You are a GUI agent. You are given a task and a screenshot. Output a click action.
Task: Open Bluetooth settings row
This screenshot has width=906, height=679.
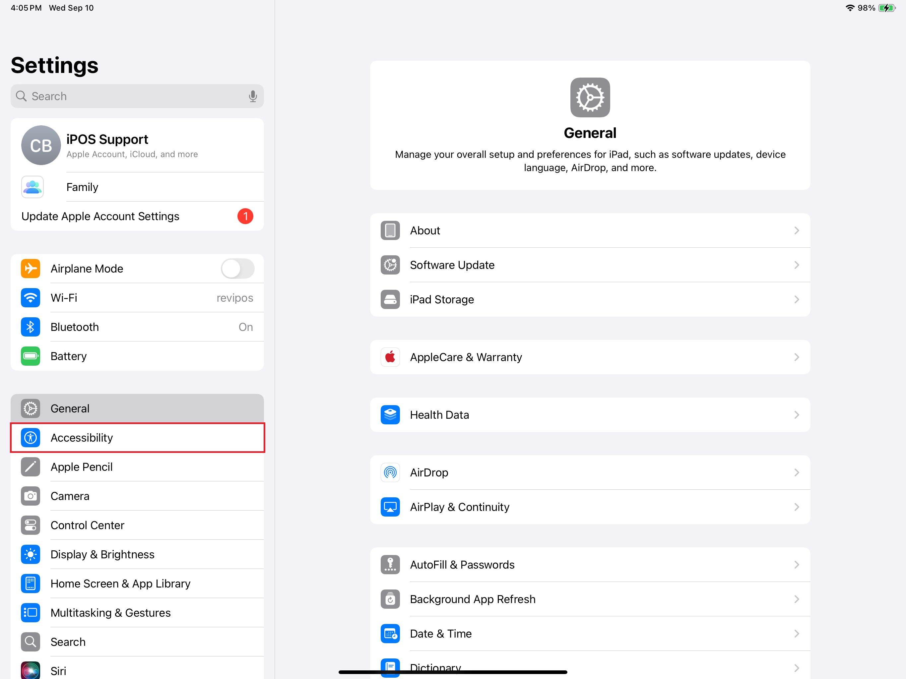coord(137,327)
